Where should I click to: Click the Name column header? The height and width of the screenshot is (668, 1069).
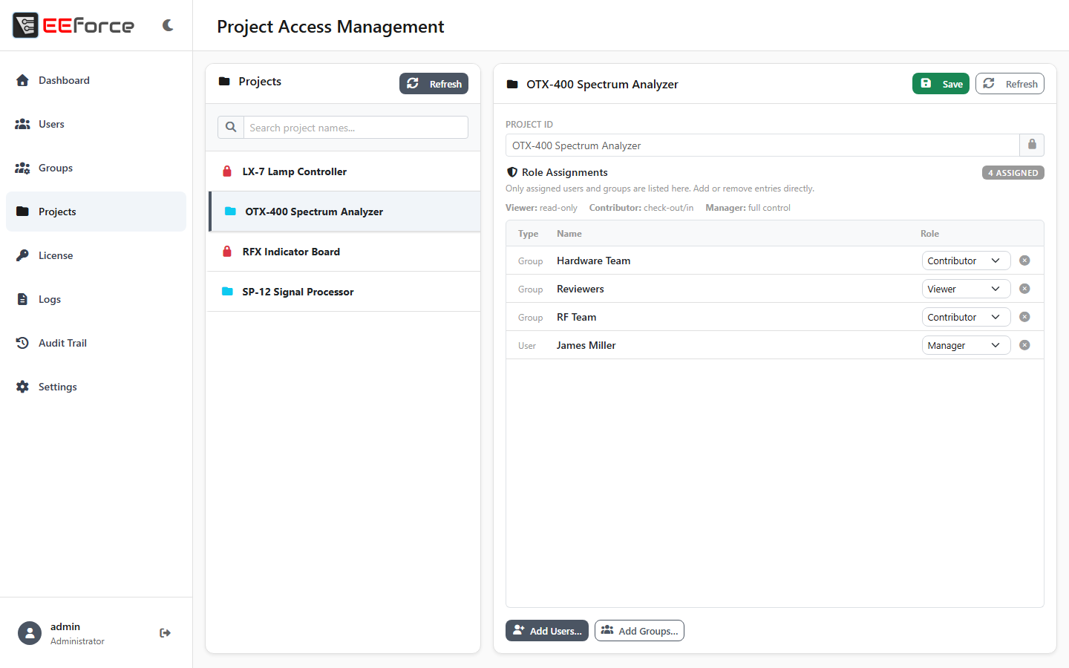569,234
